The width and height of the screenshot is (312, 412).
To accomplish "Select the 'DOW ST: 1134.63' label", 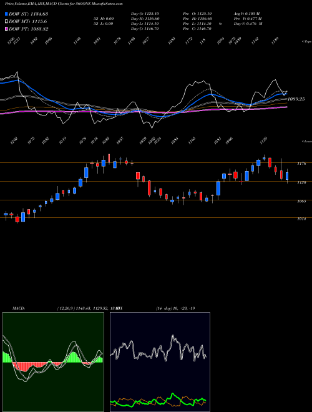I will [28, 14].
